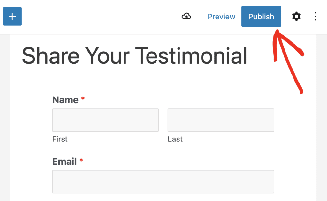Open the settings sidebar gear icon
The image size is (327, 201).
[296, 16]
